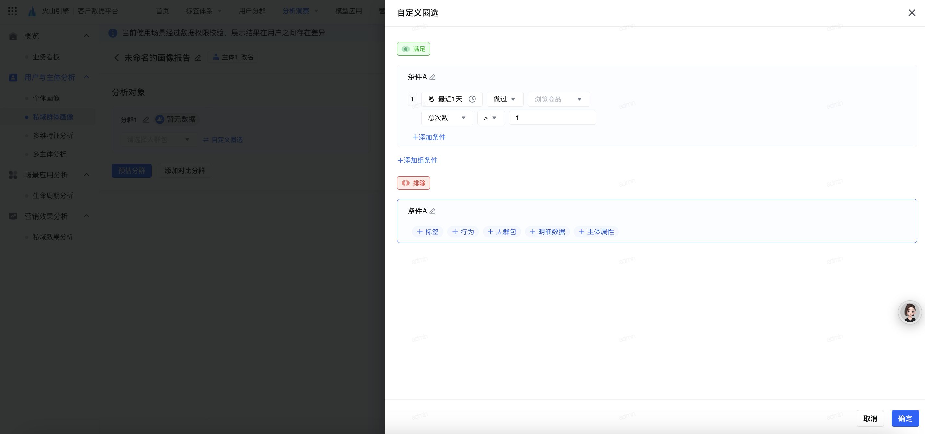The height and width of the screenshot is (434, 925).
Task: Open 生命周期分析 in sidebar
Action: (53, 196)
